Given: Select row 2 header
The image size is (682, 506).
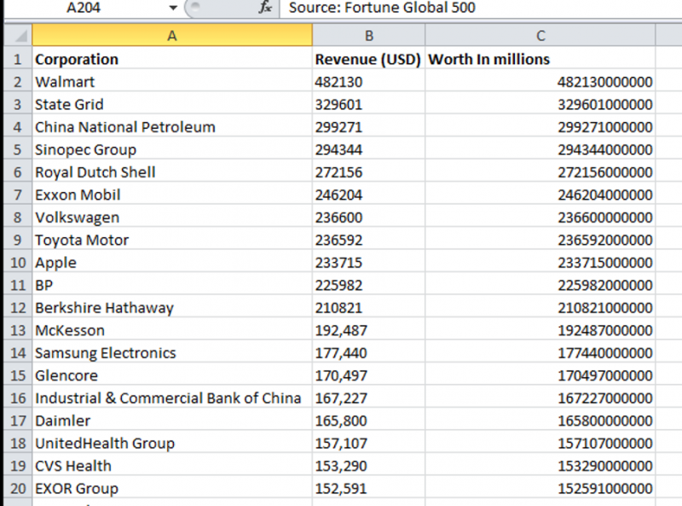Looking at the screenshot, I should [x=18, y=81].
